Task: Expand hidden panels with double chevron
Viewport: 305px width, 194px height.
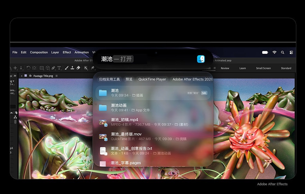Action: point(15,76)
